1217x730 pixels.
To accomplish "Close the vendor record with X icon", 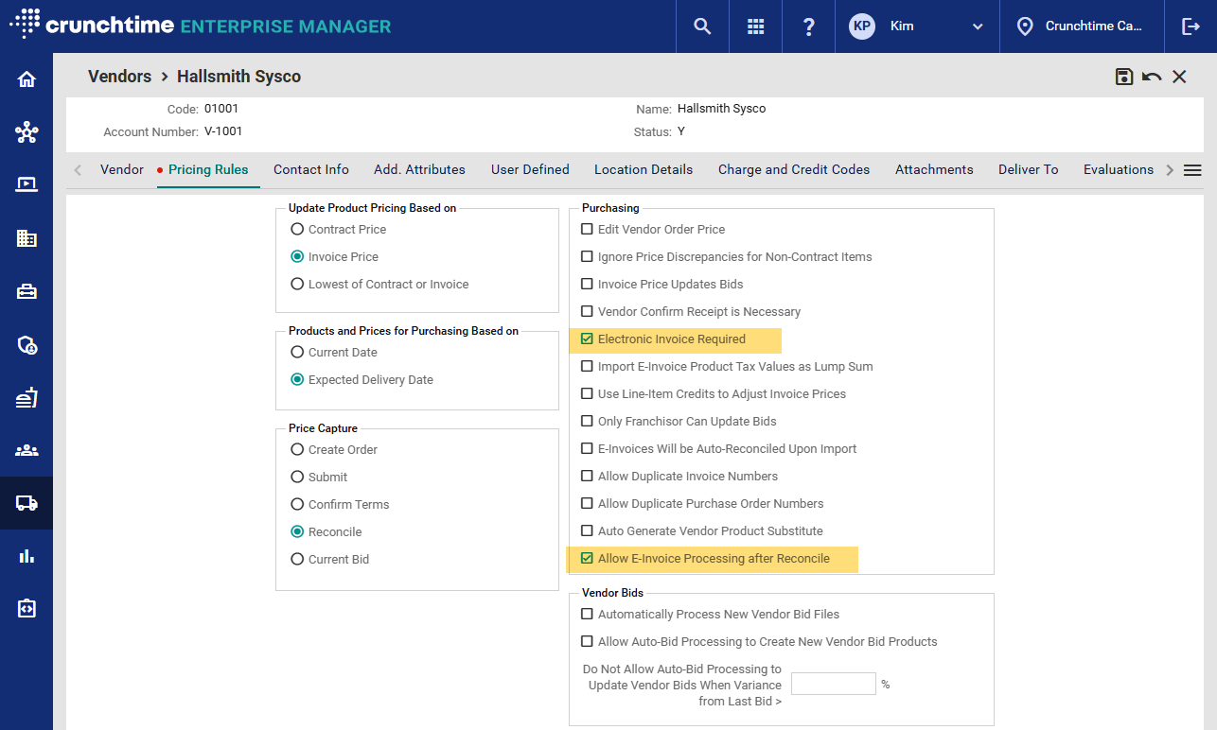I will click(x=1179, y=77).
